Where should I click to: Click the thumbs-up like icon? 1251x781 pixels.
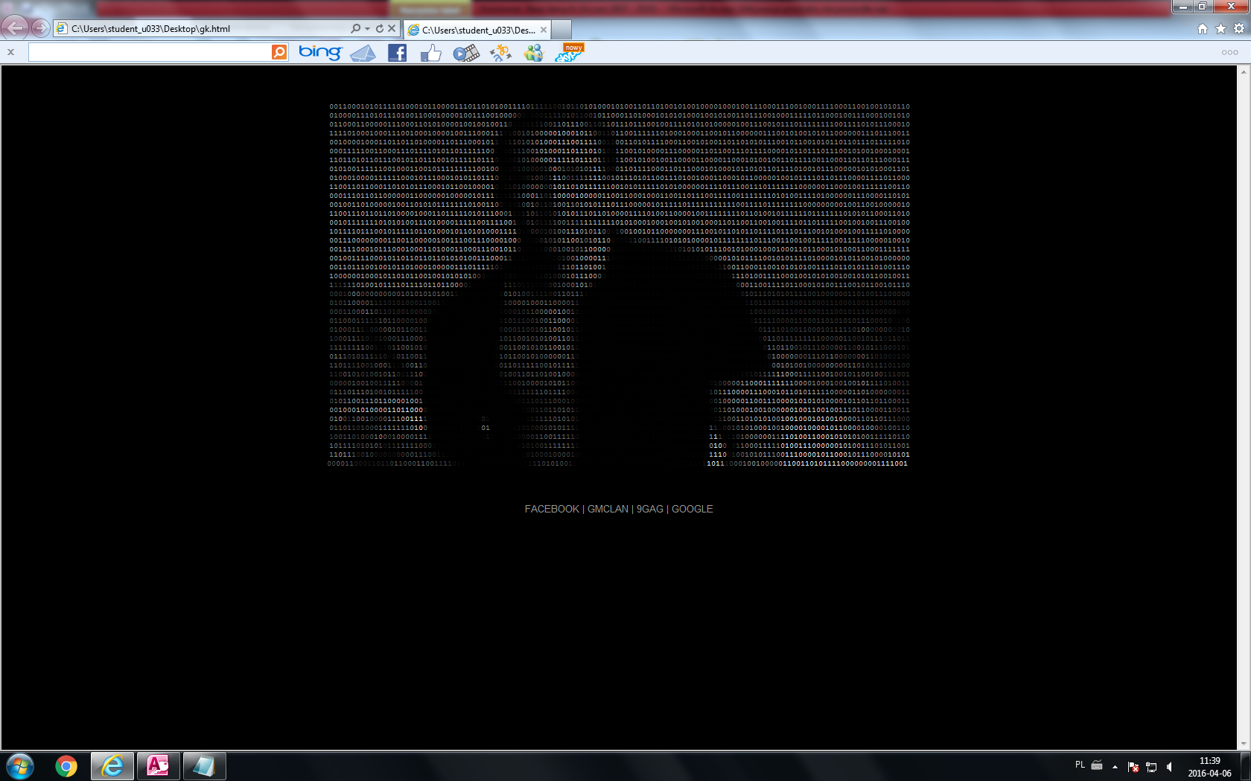[x=430, y=53]
